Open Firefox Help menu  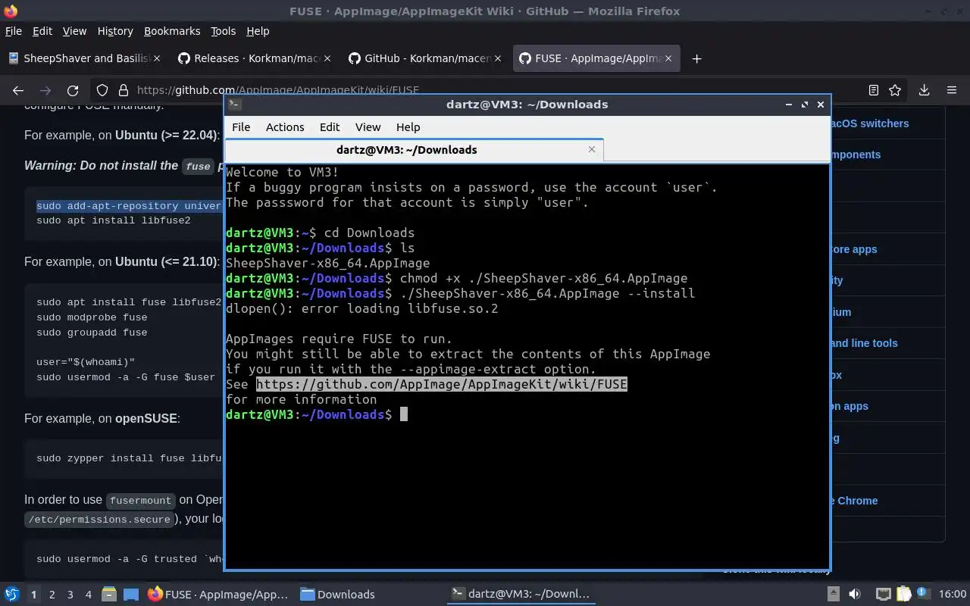pos(258,31)
